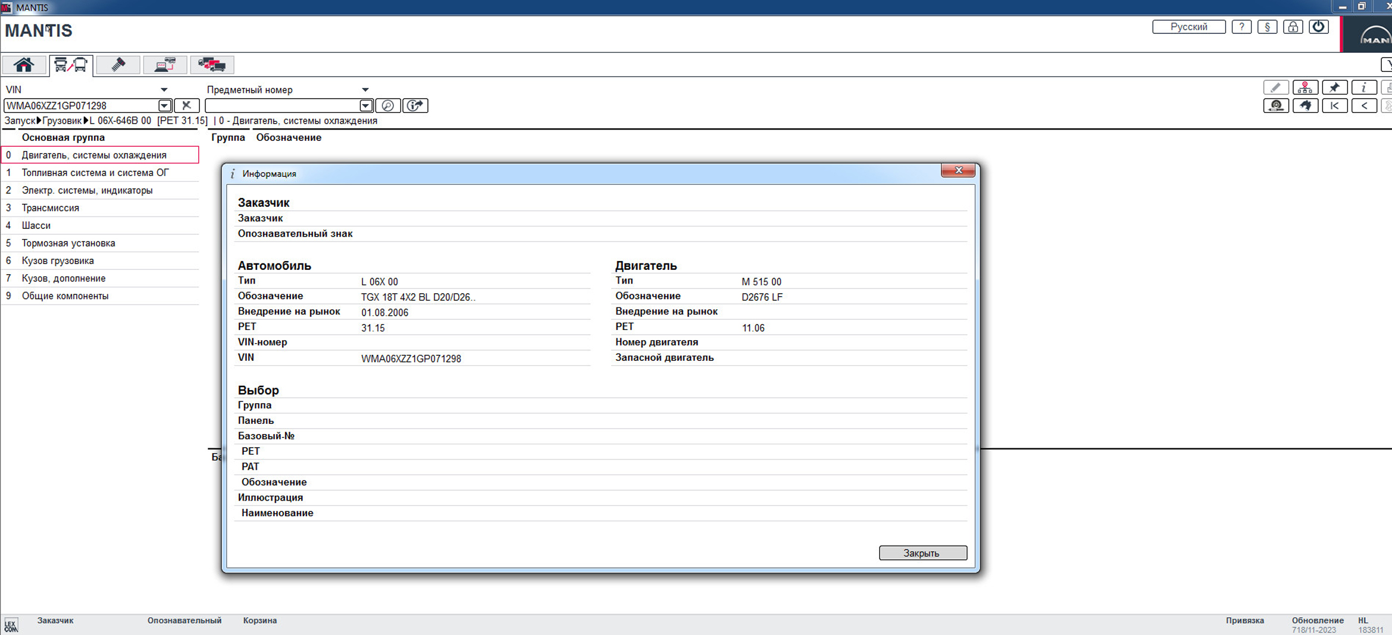Open the bolt parts search tab
The image size is (1392, 635).
click(118, 65)
